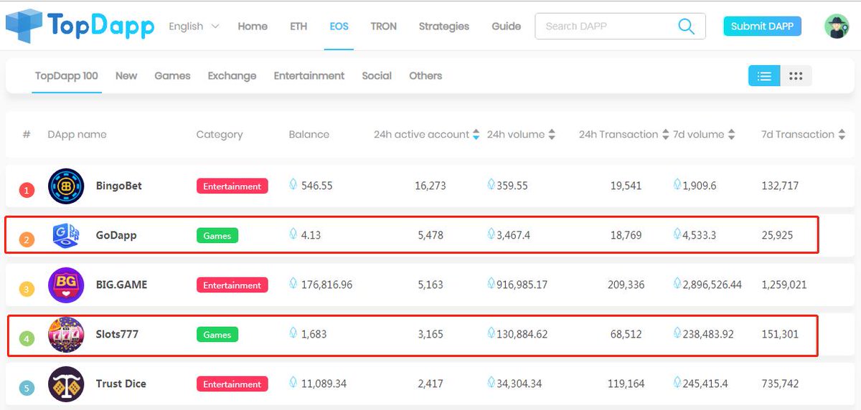This screenshot has width=861, height=410.
Task: Filter by the Social tab
Action: pos(377,75)
